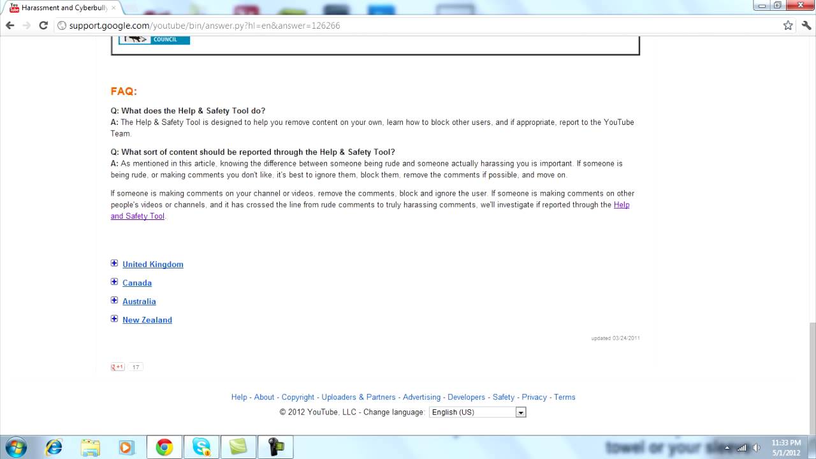Open the clock showing 11:33 PM

tap(786, 448)
